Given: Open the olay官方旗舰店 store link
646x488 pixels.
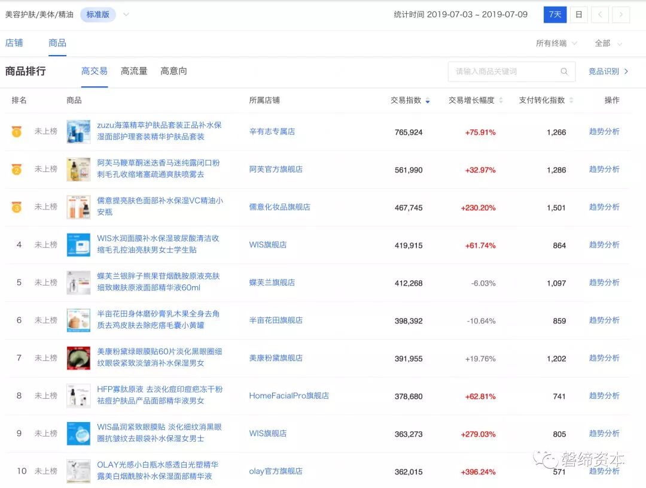Looking at the screenshot, I should [276, 471].
